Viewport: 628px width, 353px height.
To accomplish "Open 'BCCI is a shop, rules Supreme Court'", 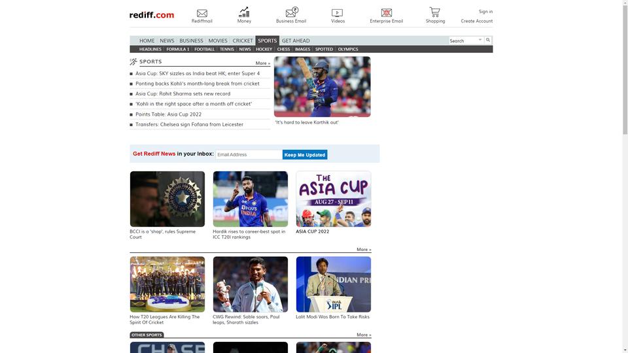I will click(x=163, y=234).
